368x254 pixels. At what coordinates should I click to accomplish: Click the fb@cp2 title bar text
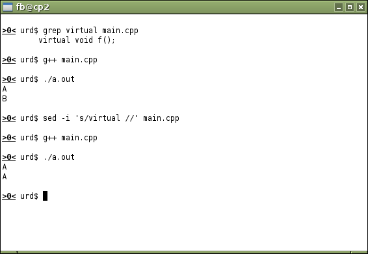[x=33, y=7]
